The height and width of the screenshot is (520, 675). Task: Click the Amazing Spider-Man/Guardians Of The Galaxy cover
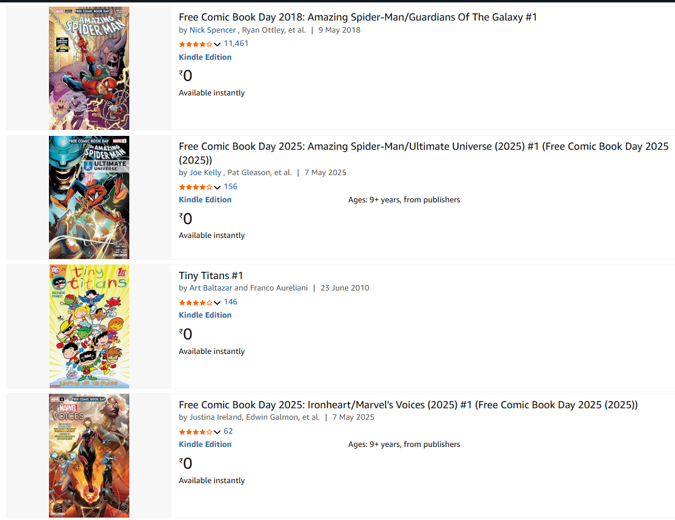pos(89,68)
